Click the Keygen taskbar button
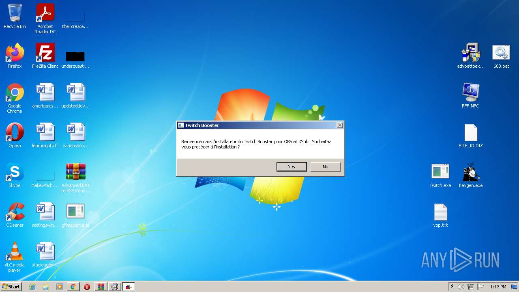The height and width of the screenshot is (292, 519). (114, 287)
